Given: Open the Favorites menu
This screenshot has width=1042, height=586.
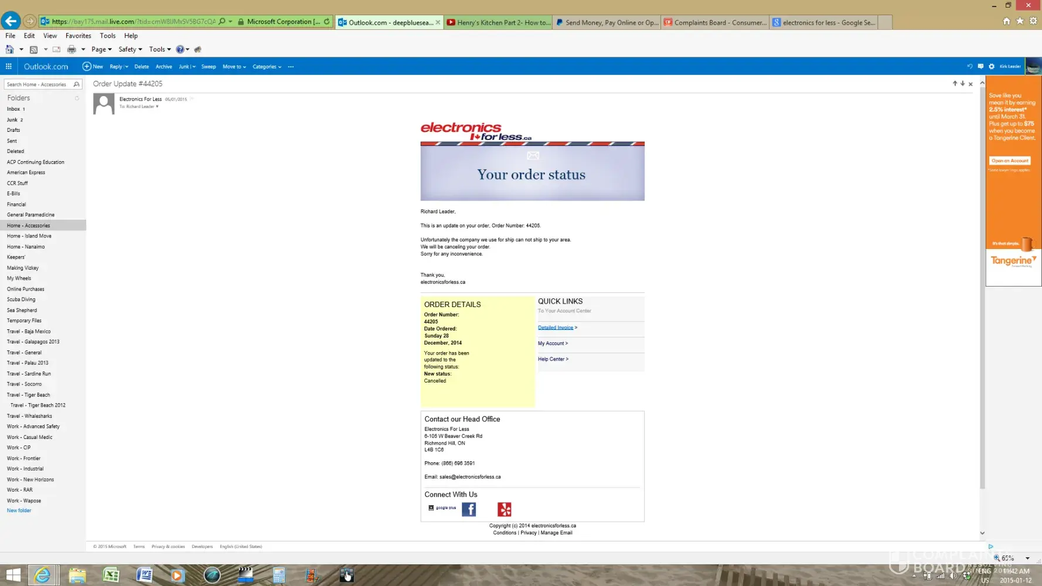Looking at the screenshot, I should 79,36.
